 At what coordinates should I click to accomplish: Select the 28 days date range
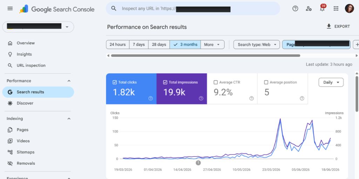pyautogui.click(x=159, y=44)
